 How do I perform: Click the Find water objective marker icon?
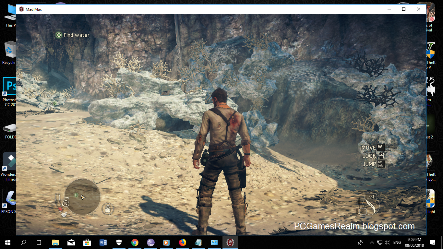(59, 35)
